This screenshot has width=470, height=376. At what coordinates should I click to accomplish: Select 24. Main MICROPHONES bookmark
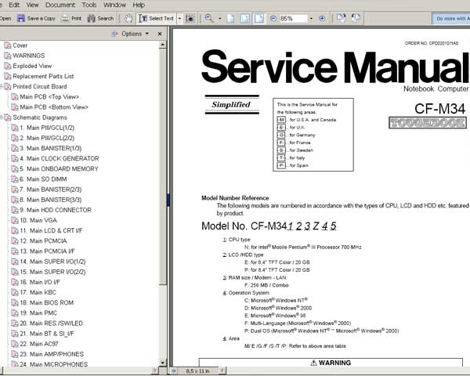coord(53,364)
